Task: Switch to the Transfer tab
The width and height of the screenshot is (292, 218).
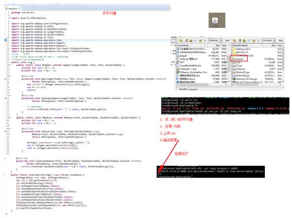Action: [183, 89]
